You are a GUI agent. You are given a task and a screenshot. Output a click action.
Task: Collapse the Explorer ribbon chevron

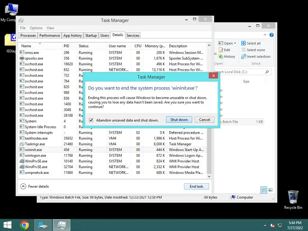point(265,35)
